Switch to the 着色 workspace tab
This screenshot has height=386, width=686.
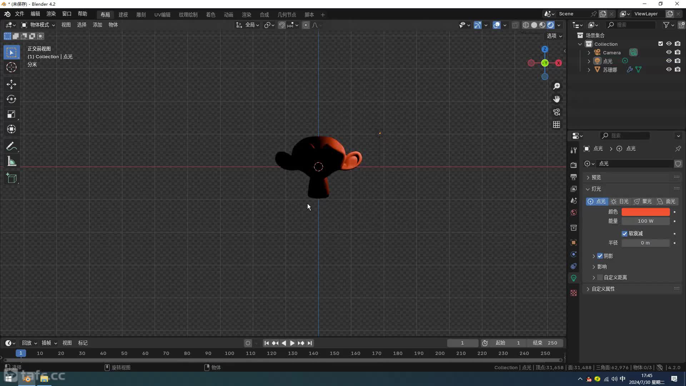click(211, 15)
